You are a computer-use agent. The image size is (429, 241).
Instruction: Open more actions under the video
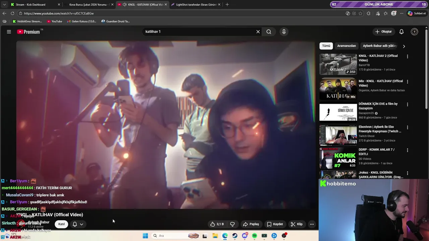tap(312, 224)
